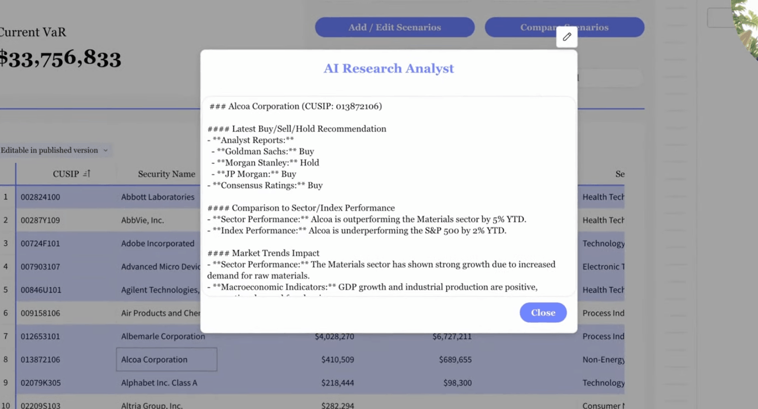Click Adobe Incorporated security name
Image resolution: width=758 pixels, height=409 pixels.
click(x=158, y=244)
